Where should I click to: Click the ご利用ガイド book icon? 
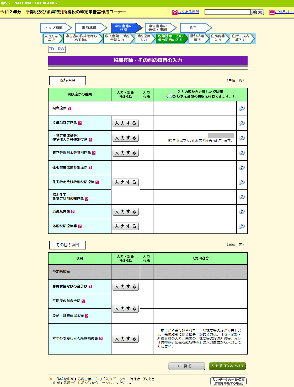[x=272, y=12]
